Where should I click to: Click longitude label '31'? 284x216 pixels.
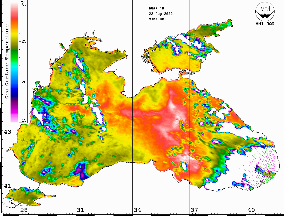tap(81, 210)
